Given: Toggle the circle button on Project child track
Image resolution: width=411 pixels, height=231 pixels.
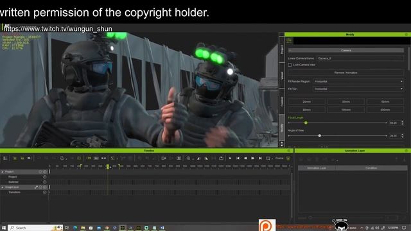Looking at the screenshot, I should click(x=44, y=177).
